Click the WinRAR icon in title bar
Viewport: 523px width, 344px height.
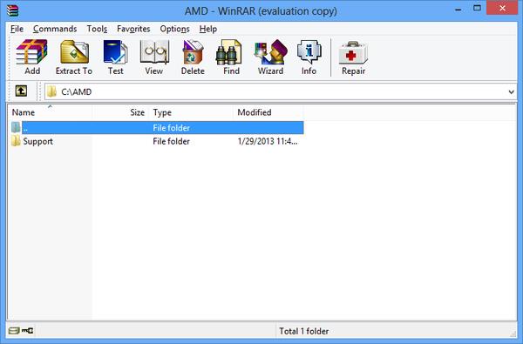tap(12, 10)
